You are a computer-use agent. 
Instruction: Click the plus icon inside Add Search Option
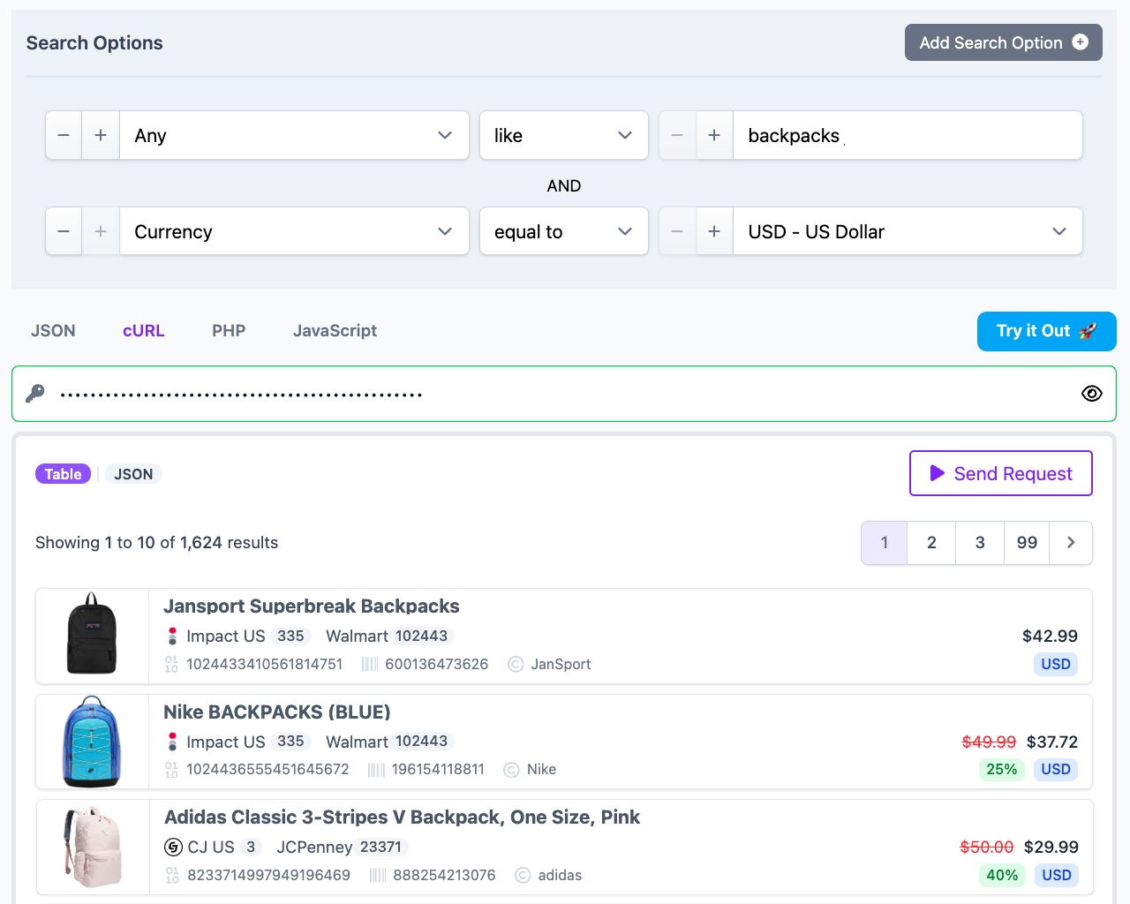pos(1080,41)
